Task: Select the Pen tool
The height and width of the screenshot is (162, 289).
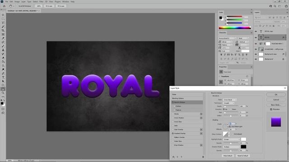Action: tap(3, 73)
